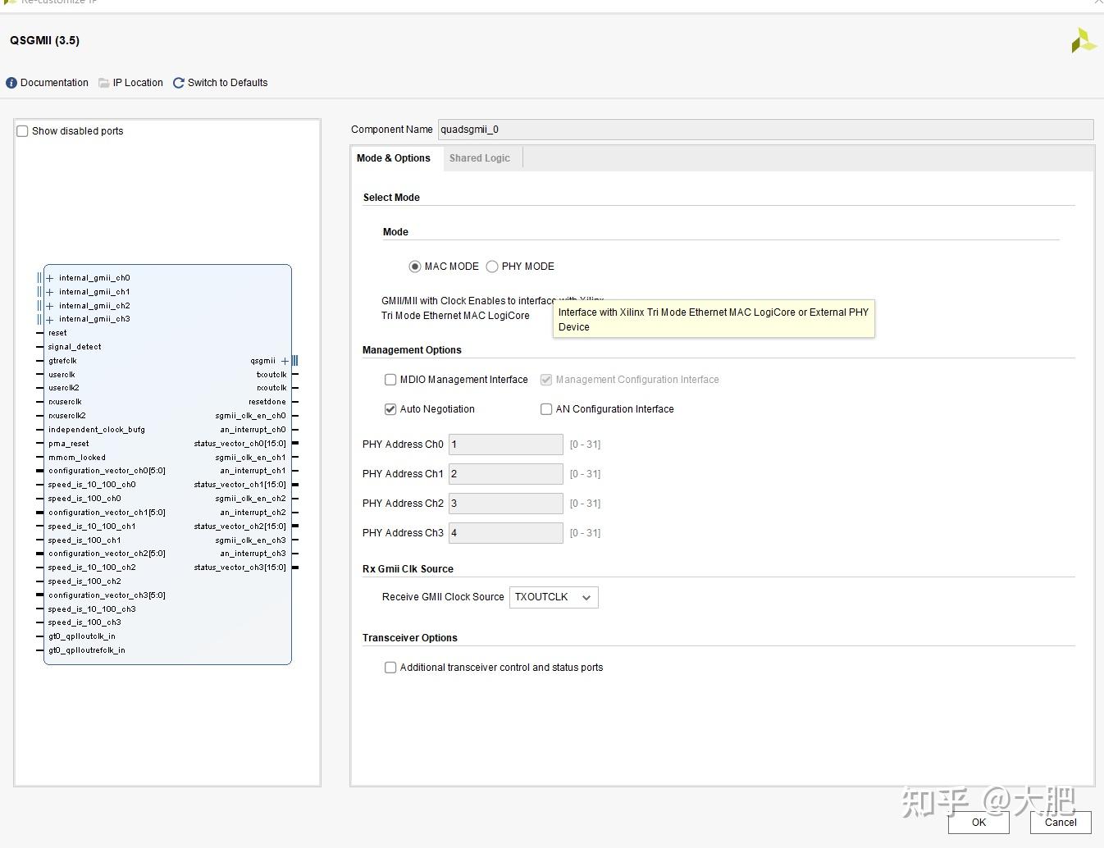Click the Component Name input field
Image resolution: width=1104 pixels, height=848 pixels.
tap(764, 130)
